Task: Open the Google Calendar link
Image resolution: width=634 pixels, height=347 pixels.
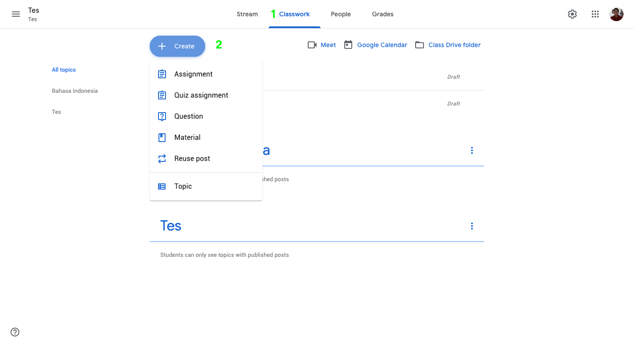Action: click(382, 45)
